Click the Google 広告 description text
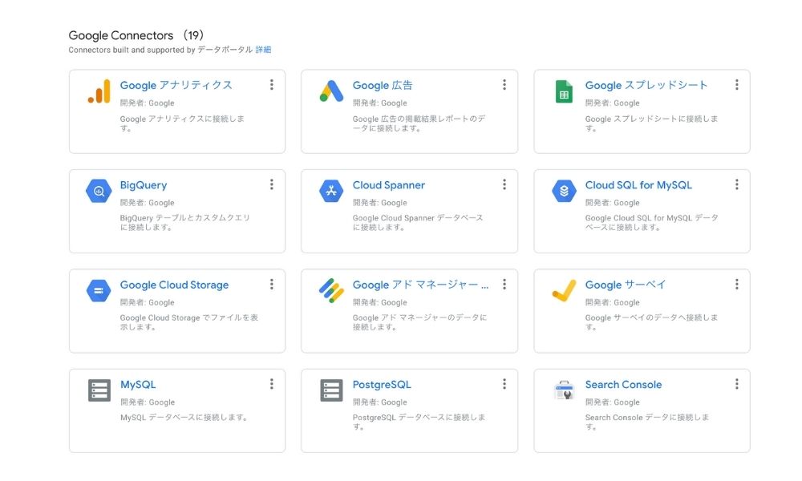This screenshot has width=802, height=481. pyautogui.click(x=419, y=123)
